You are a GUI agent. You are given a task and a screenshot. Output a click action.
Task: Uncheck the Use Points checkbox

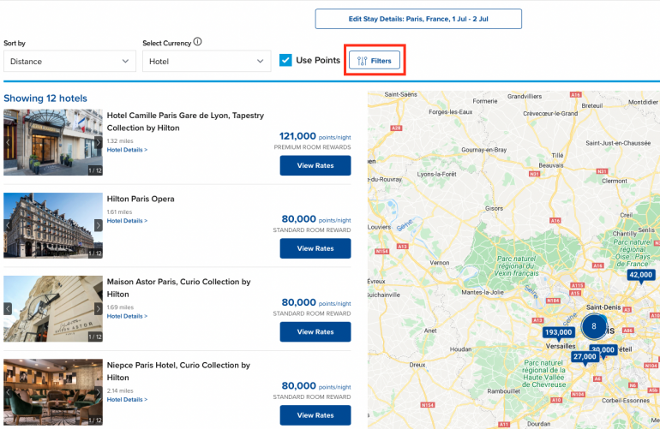coord(286,60)
